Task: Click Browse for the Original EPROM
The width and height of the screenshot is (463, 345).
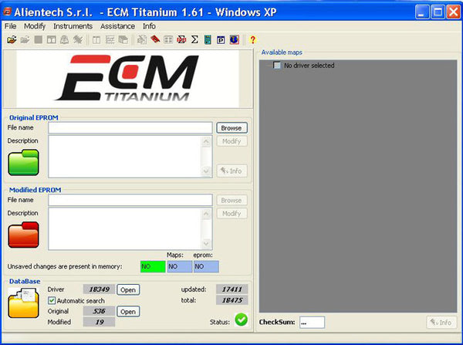Action: pyautogui.click(x=231, y=128)
